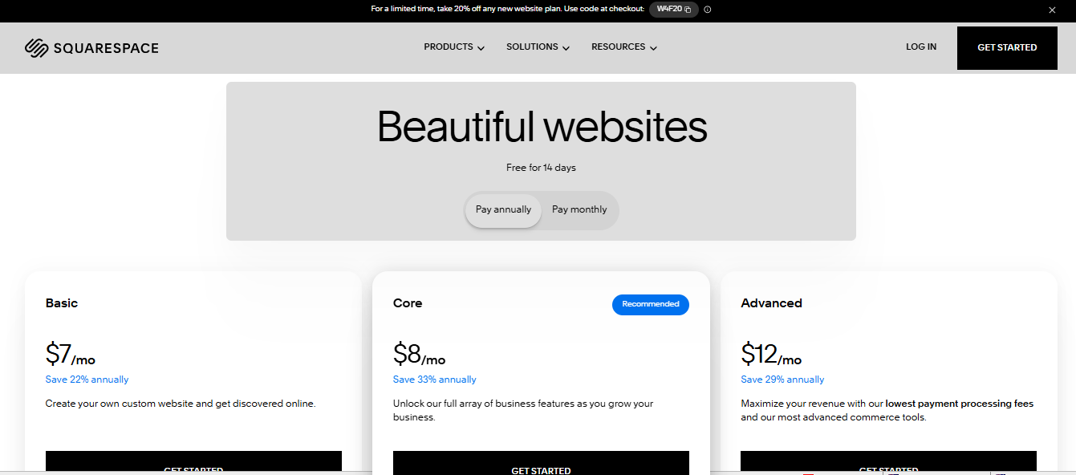
Task: Click the header Get Started button
Action: pos(1007,47)
